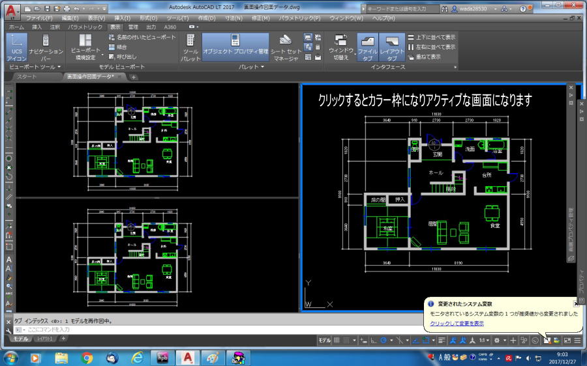Image resolution: width=587 pixels, height=366 pixels.
Task: Switch to the ホーム ribbon tab
Action: tap(16, 27)
